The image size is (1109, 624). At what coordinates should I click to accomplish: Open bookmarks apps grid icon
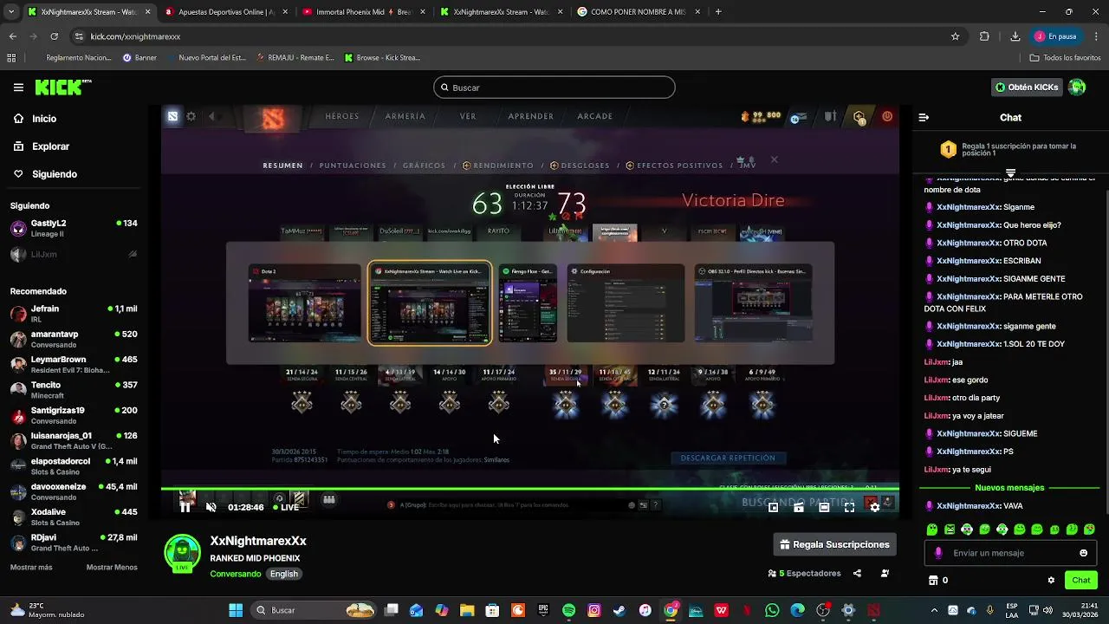tap(11, 58)
